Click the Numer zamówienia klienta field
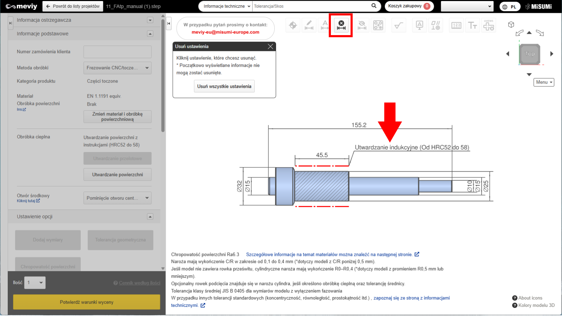The height and width of the screenshot is (316, 562). coord(117,52)
